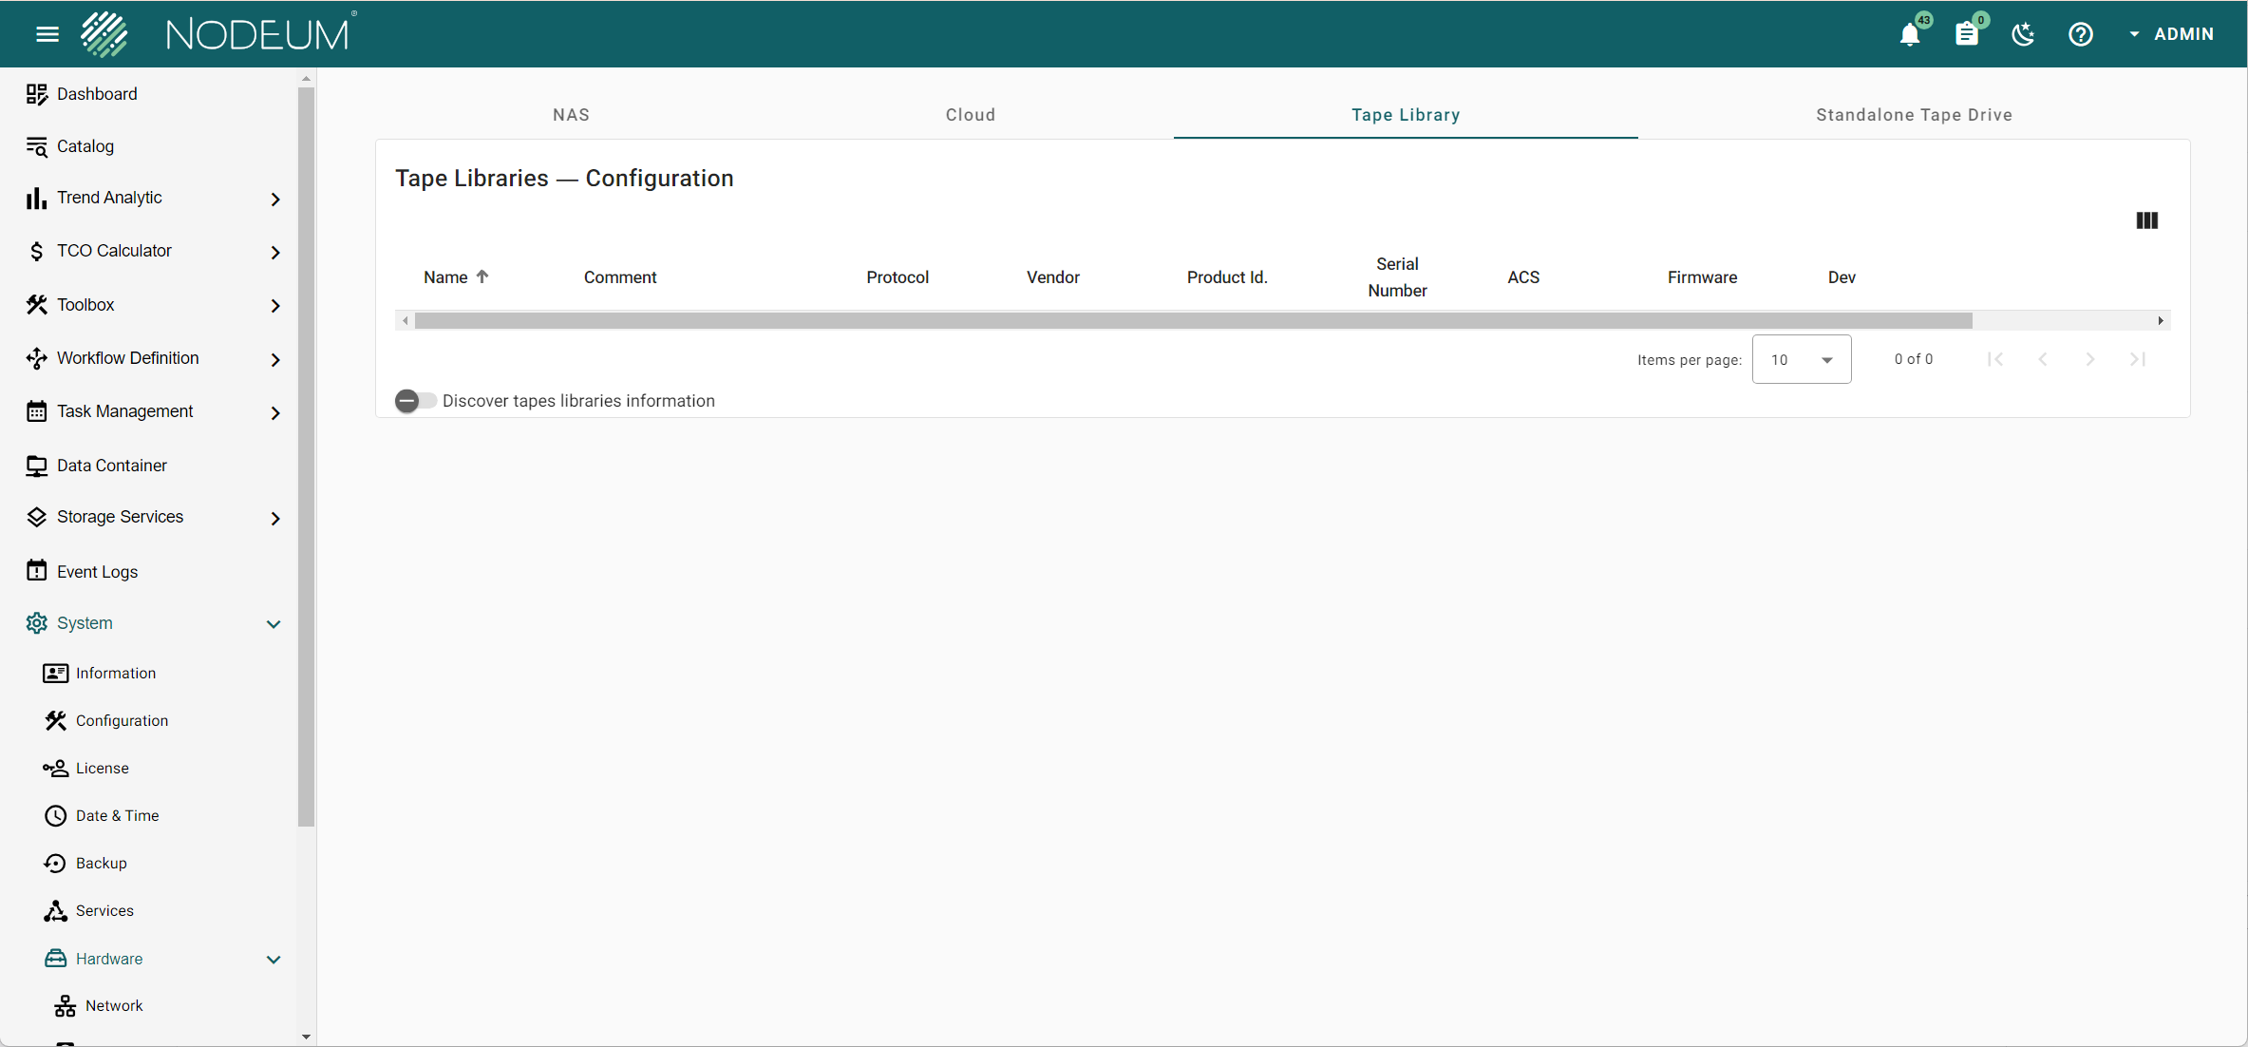
Task: Go to the License page
Action: pos(102,769)
